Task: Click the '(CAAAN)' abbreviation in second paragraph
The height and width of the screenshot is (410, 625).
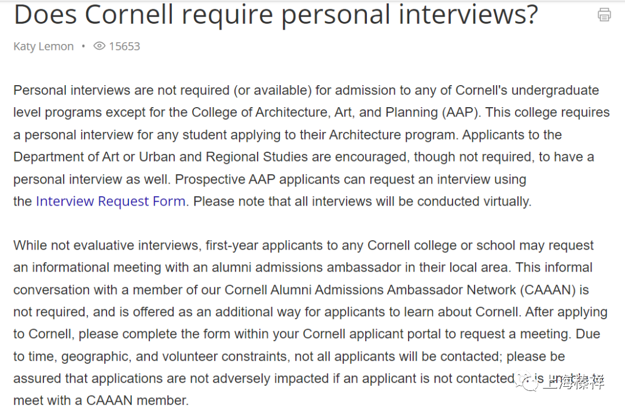Action: click(547, 290)
